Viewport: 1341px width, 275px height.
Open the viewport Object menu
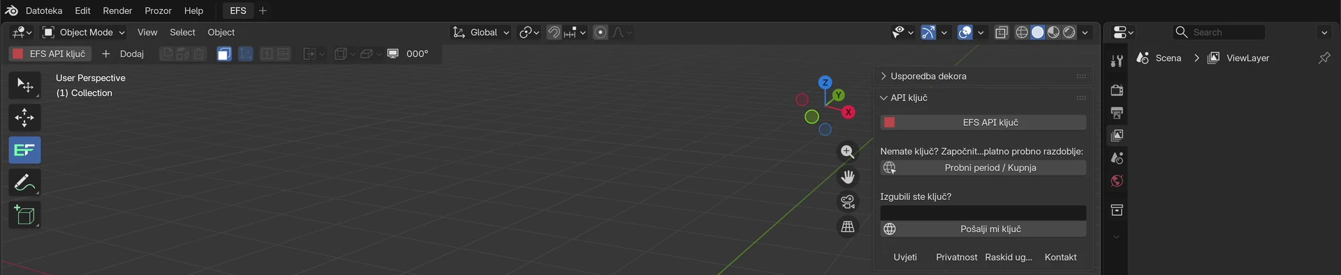pos(221,32)
